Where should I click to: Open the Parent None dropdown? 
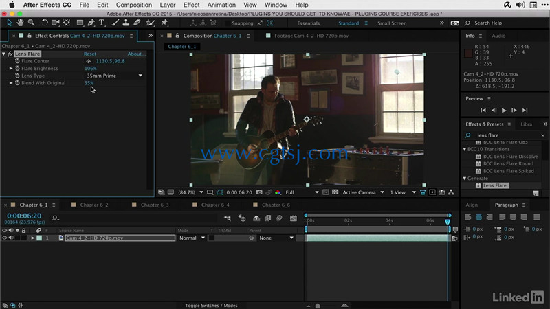click(276, 238)
